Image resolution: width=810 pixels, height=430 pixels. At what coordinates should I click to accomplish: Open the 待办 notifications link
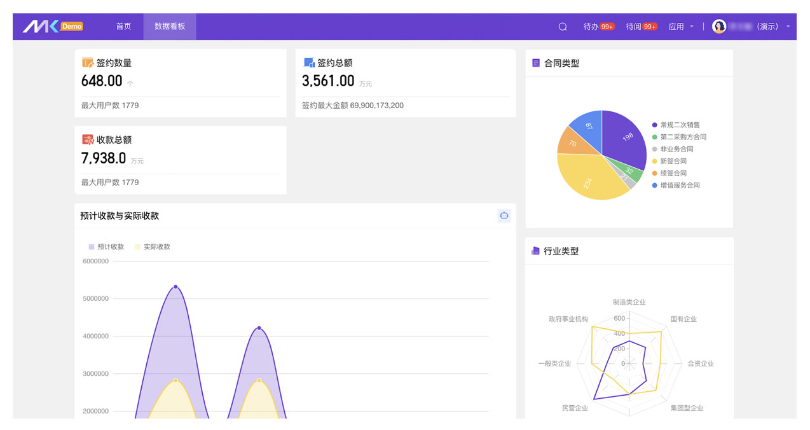(x=598, y=27)
